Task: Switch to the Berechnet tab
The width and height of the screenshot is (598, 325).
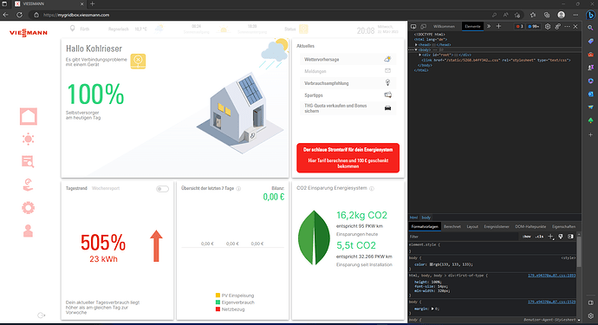Action: tap(452, 226)
